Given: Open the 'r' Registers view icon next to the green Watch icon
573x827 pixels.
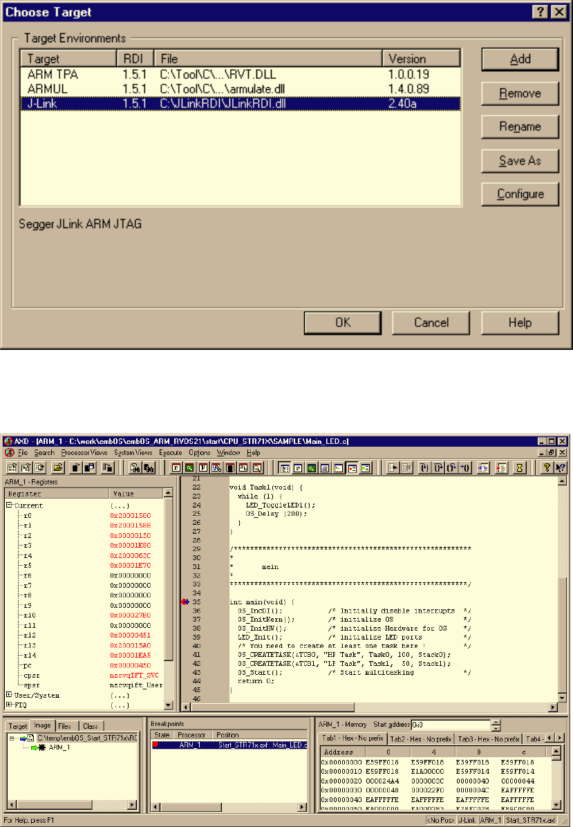Looking at the screenshot, I should 176,467.
